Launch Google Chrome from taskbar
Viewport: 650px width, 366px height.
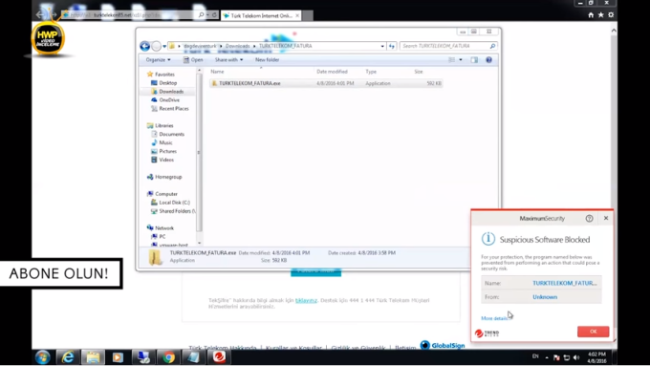pos(168,356)
